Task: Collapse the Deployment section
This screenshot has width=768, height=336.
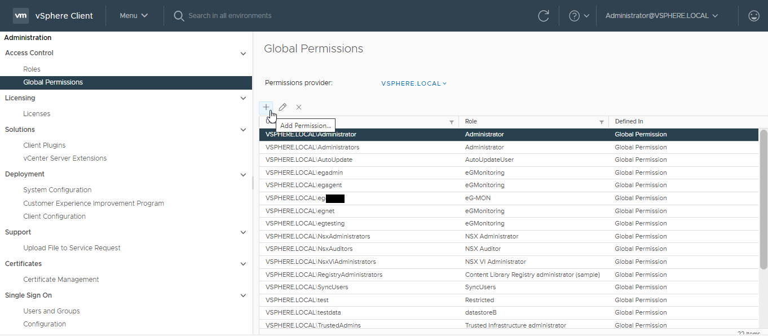Action: tap(243, 175)
